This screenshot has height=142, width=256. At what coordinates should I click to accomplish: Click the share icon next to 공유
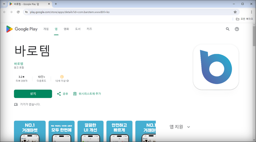(59, 94)
